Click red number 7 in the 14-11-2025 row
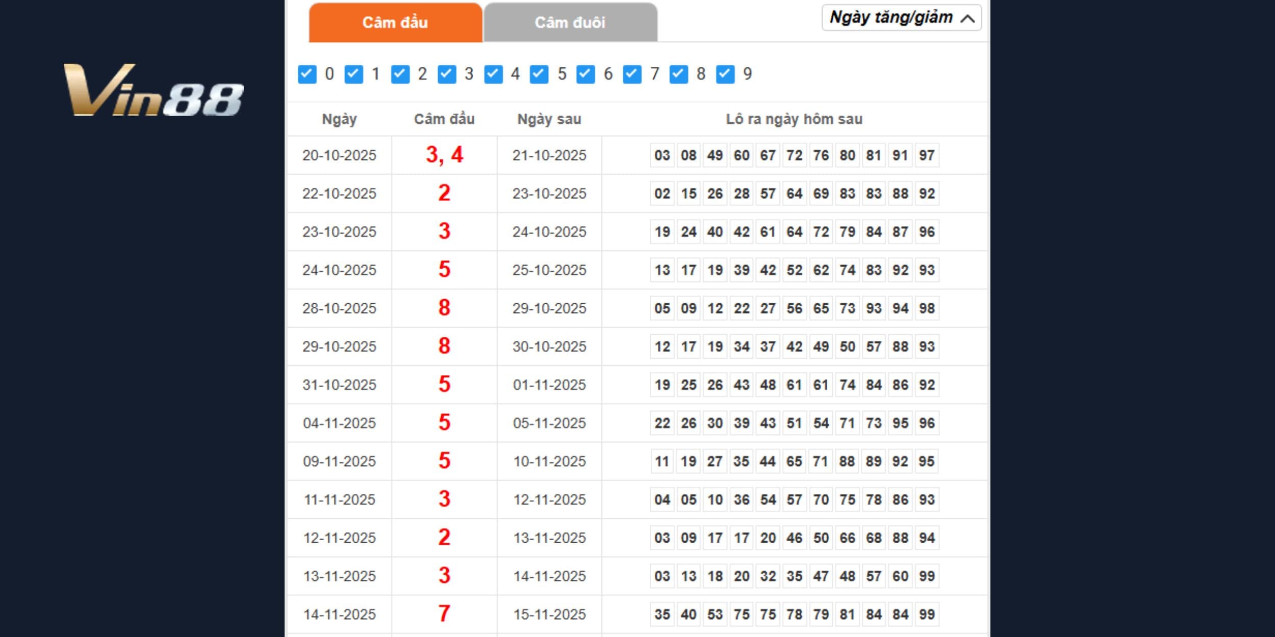This screenshot has width=1275, height=637. coord(444,614)
